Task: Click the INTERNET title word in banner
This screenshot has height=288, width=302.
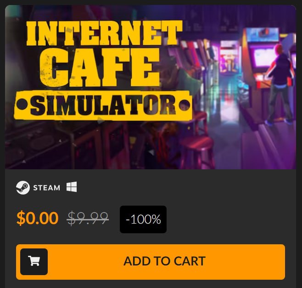Action: (x=104, y=33)
